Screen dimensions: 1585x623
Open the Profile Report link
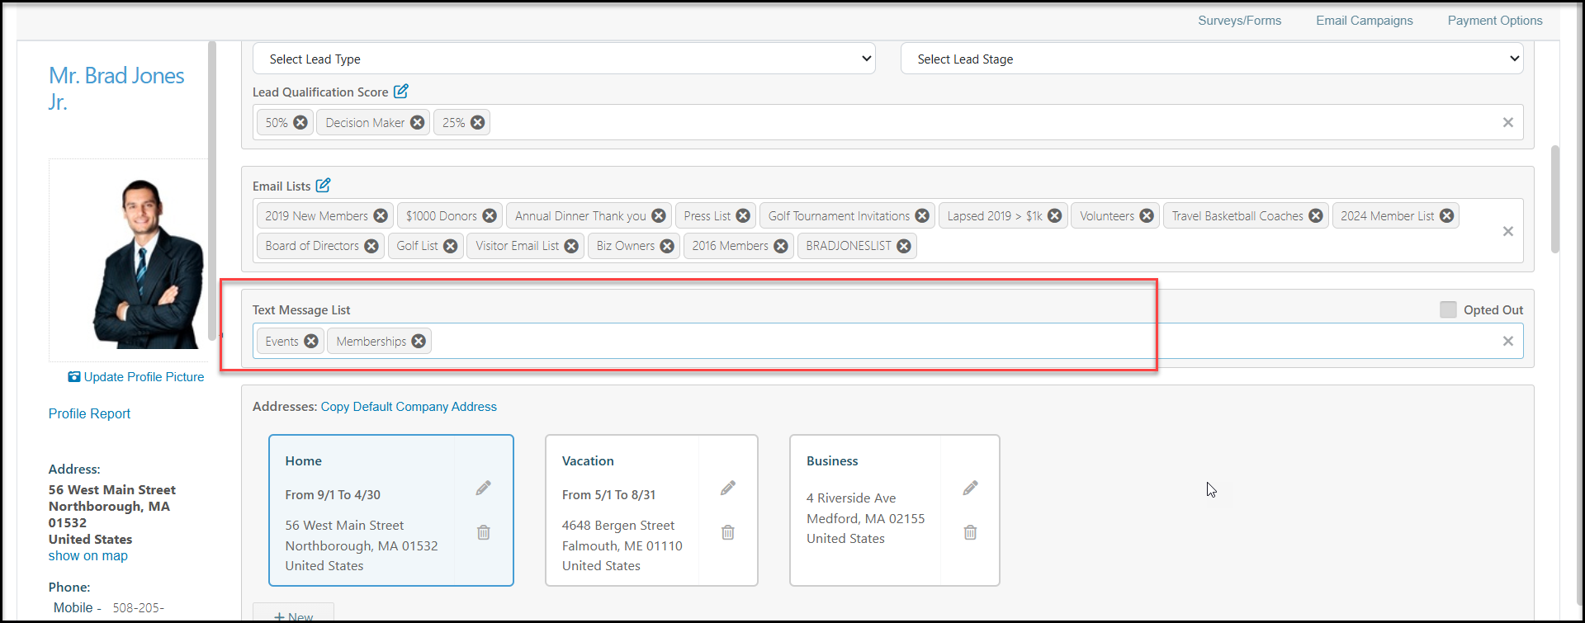click(x=89, y=413)
